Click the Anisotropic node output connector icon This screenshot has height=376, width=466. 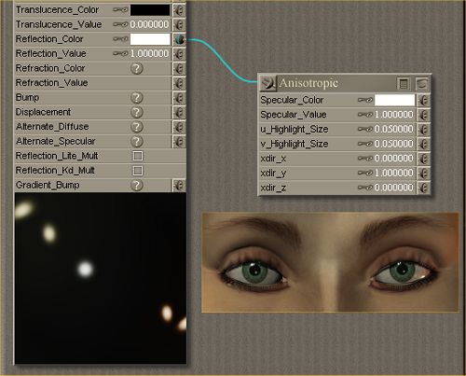coord(267,83)
